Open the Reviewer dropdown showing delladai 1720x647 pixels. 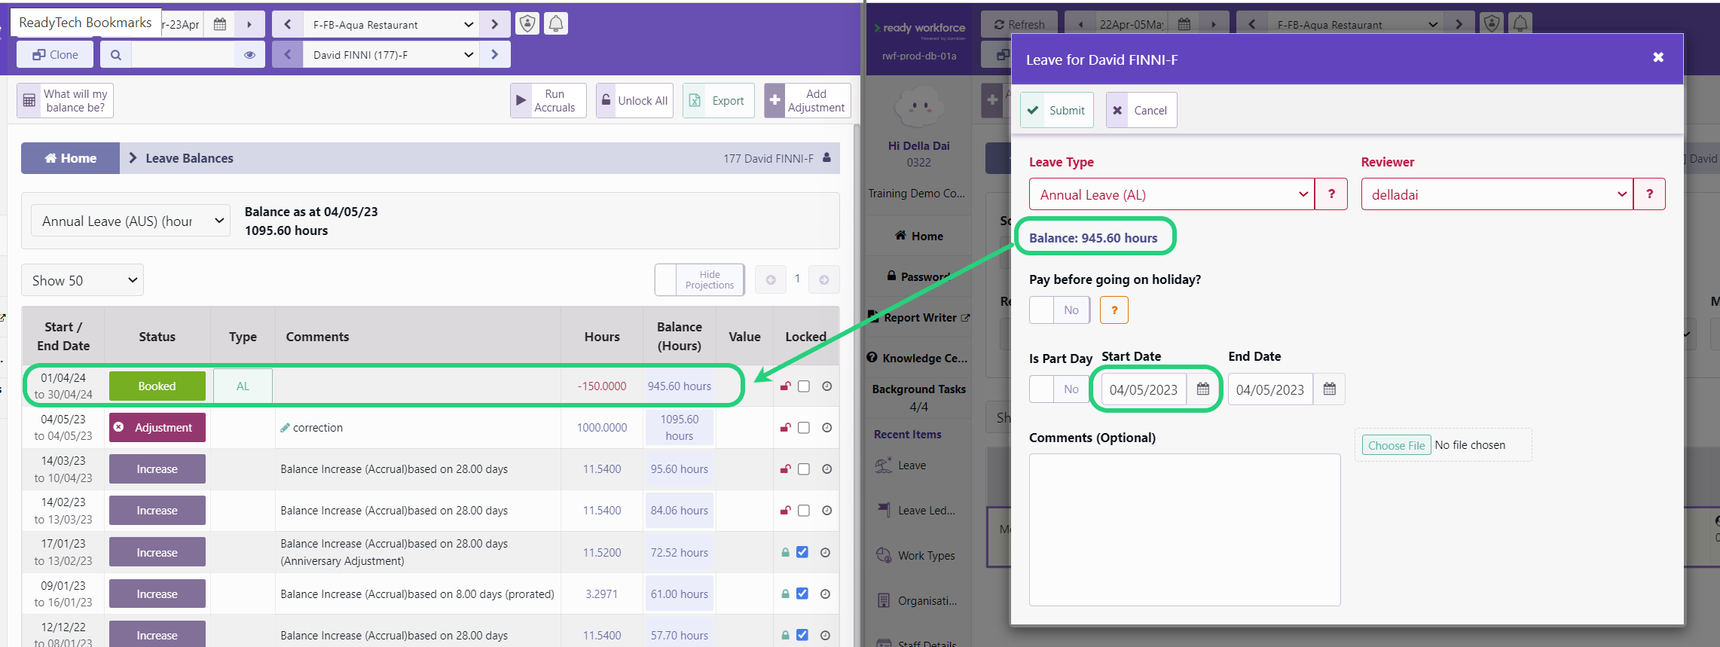coord(1497,194)
